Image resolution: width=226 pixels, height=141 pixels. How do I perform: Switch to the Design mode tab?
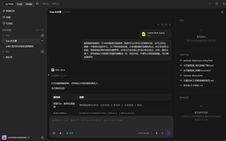29,4
